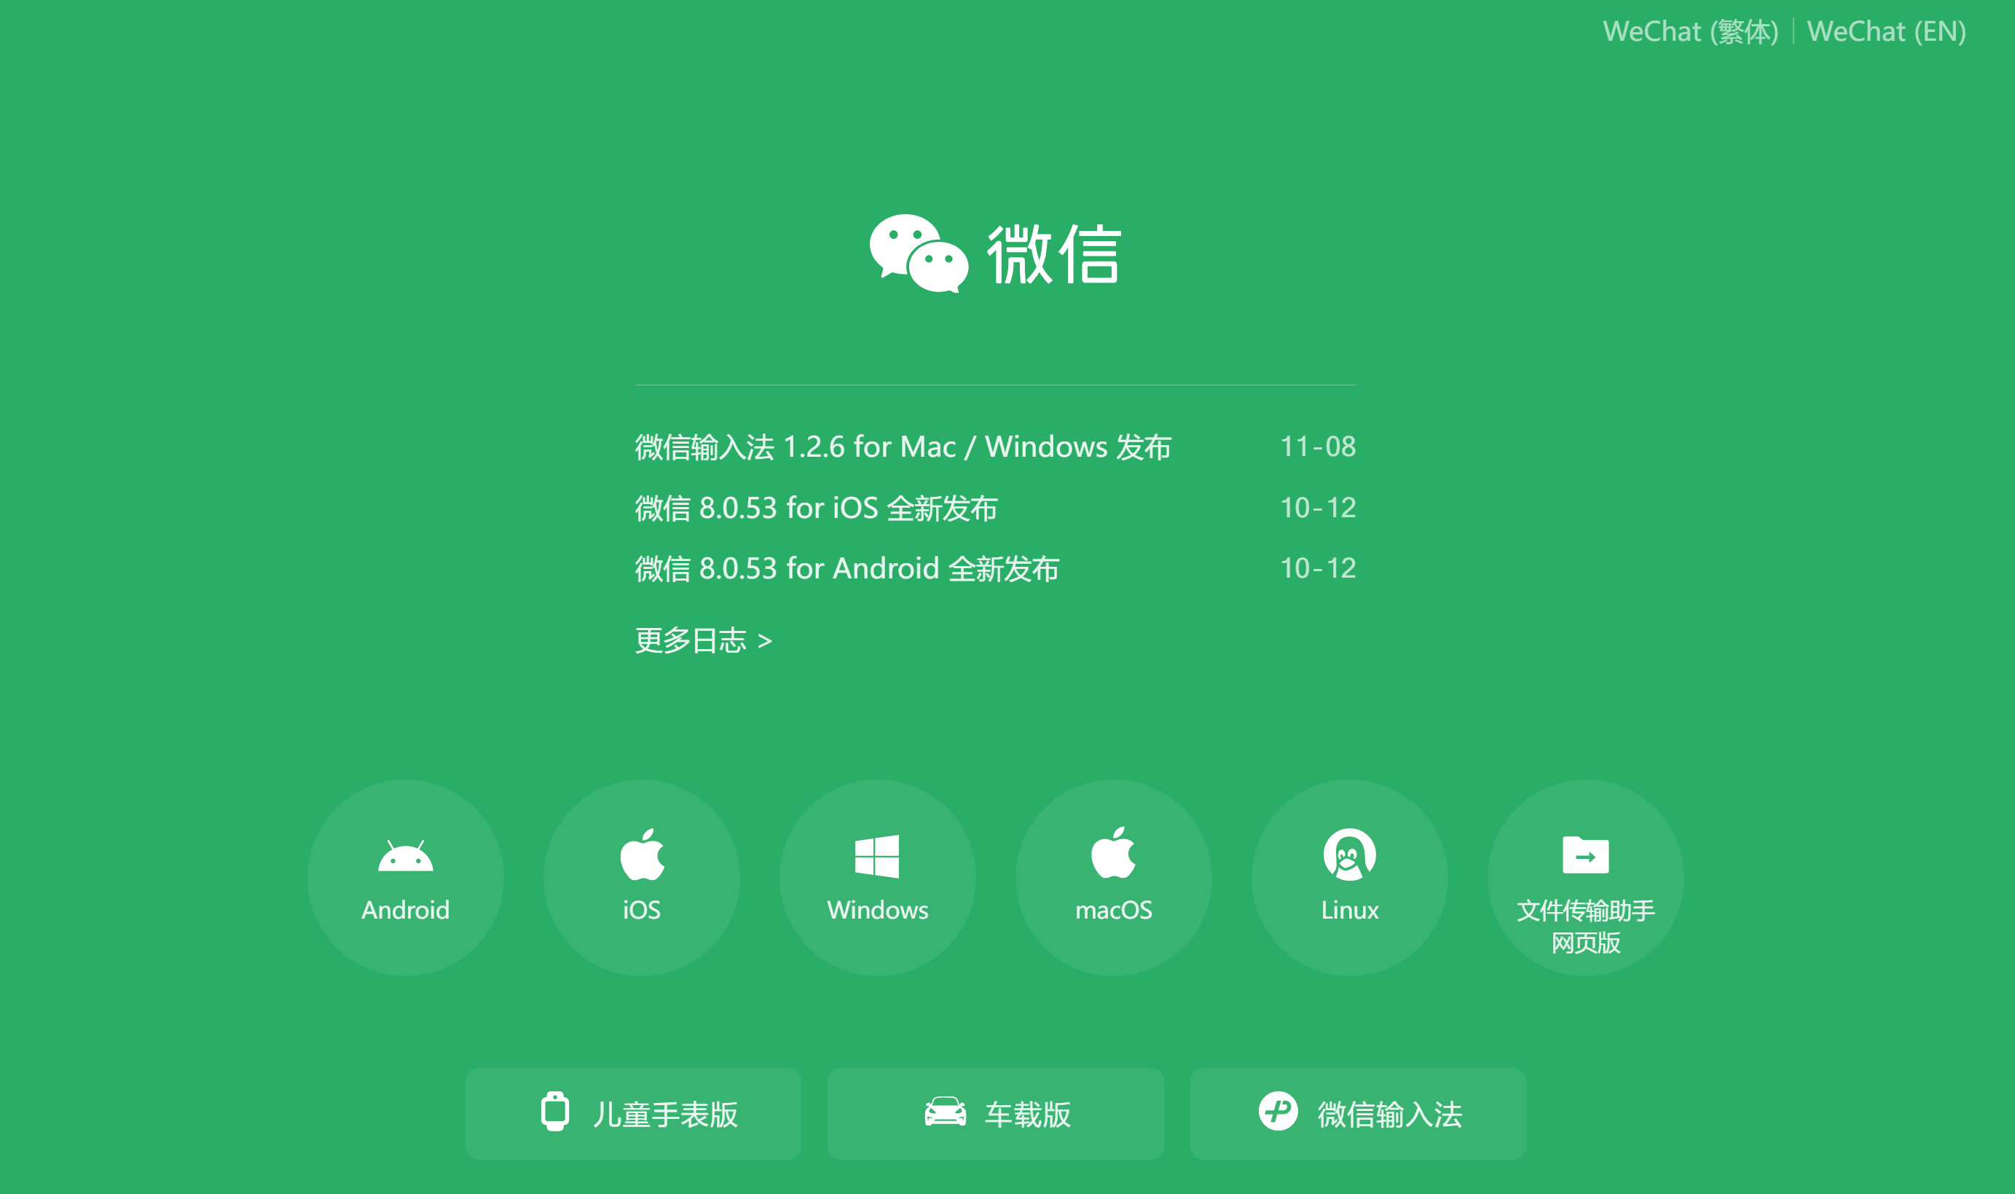Open 微信 8.0.53 for Android announcement
Image resolution: width=2015 pixels, height=1194 pixels.
[x=847, y=569]
